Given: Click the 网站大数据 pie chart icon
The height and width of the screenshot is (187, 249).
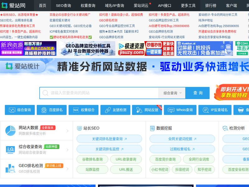Looking at the screenshot, I should 11,131.
